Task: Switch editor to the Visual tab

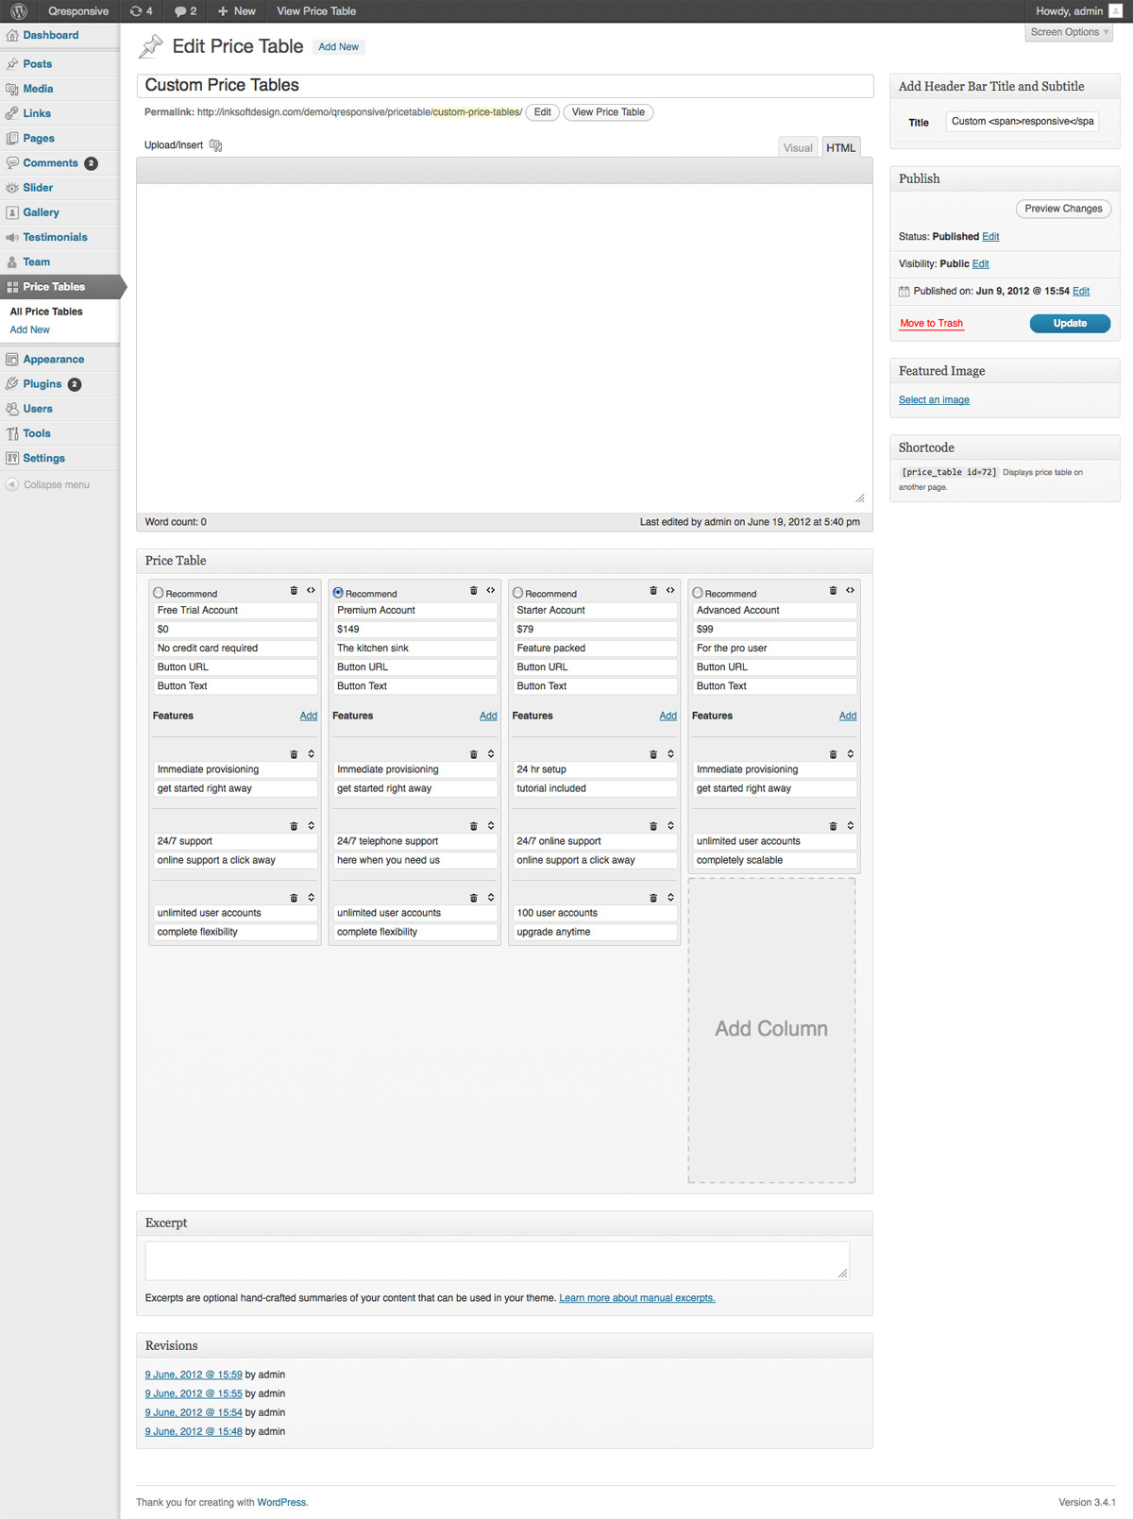Action: coord(798,147)
